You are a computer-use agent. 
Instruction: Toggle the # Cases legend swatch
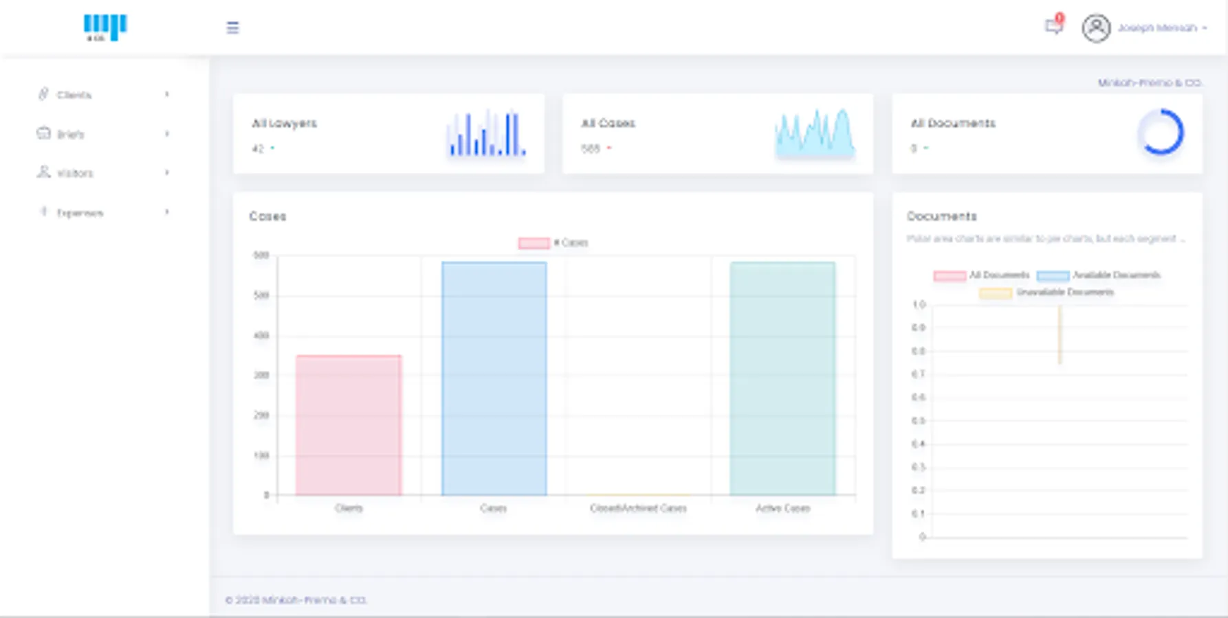(534, 243)
